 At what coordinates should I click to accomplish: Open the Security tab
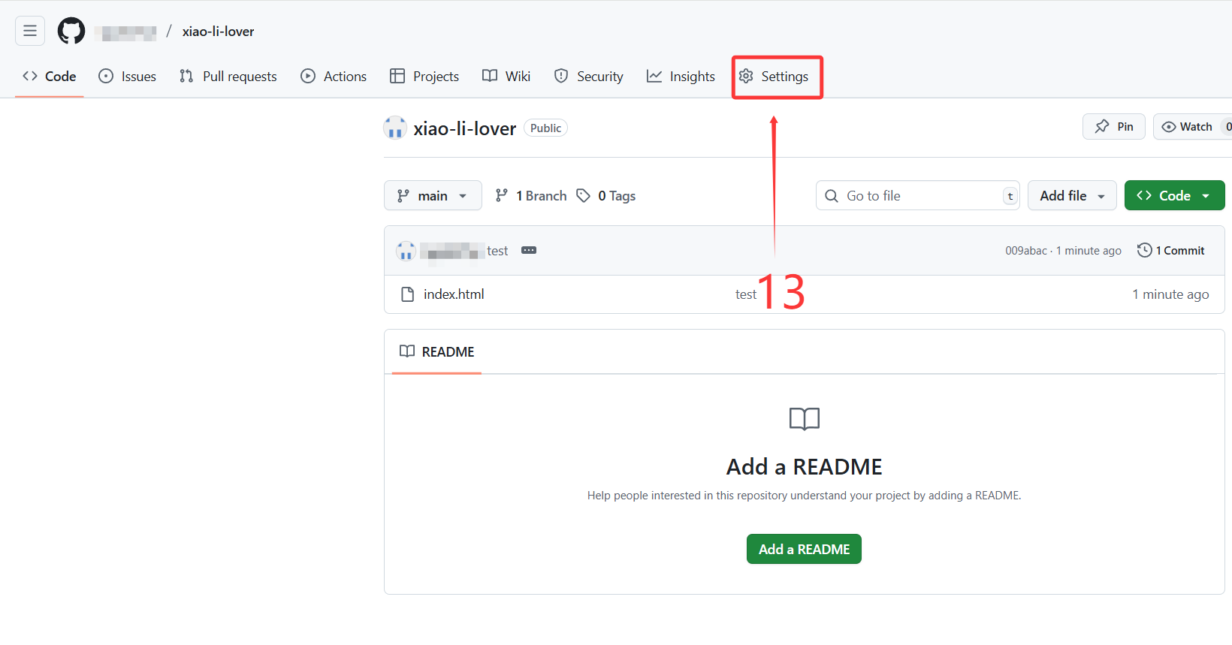point(589,76)
